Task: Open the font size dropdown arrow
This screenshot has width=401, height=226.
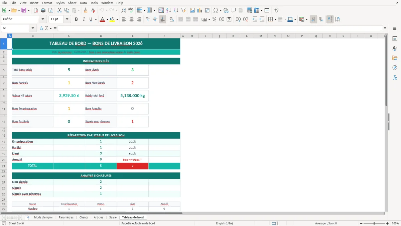Action: pos(67,19)
